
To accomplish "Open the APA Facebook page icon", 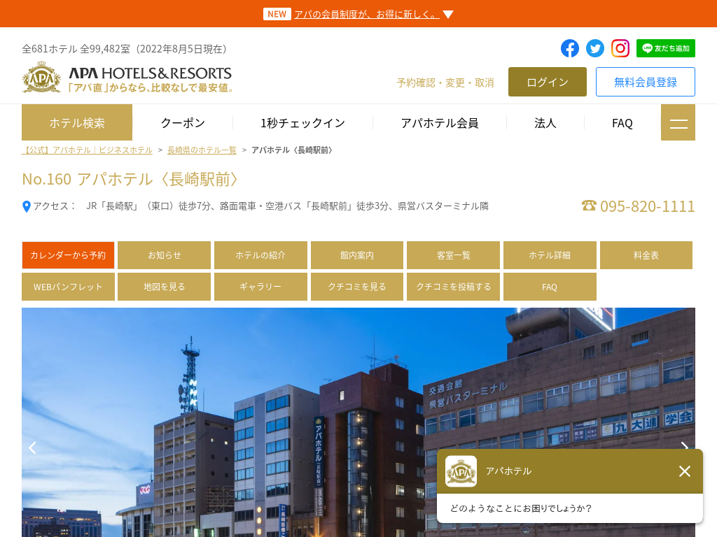I will pos(570,48).
